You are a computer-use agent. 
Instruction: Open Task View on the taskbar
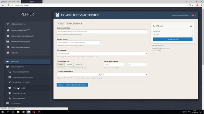(x=13, y=112)
